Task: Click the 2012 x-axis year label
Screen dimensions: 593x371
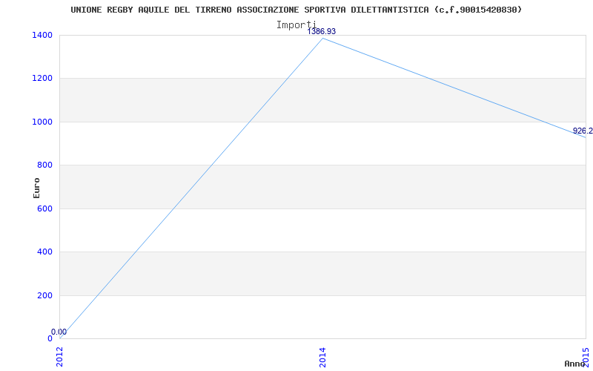Action: click(59, 357)
